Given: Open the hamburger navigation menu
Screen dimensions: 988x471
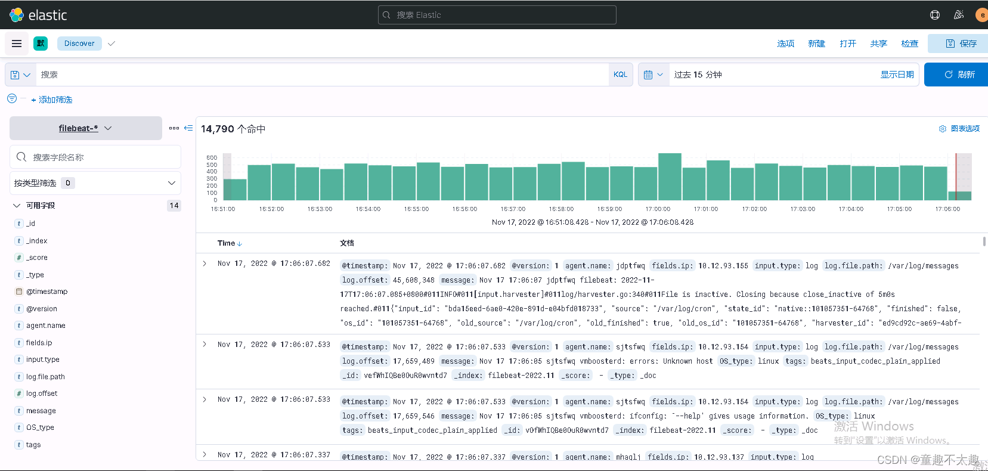Looking at the screenshot, I should pyautogui.click(x=17, y=44).
